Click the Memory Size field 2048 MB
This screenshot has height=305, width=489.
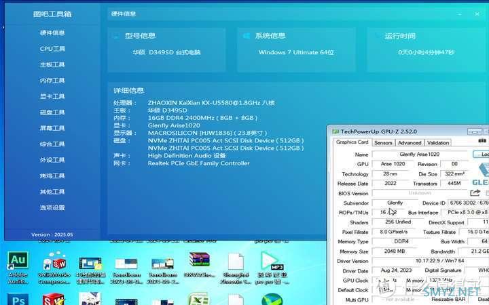[x=394, y=251]
